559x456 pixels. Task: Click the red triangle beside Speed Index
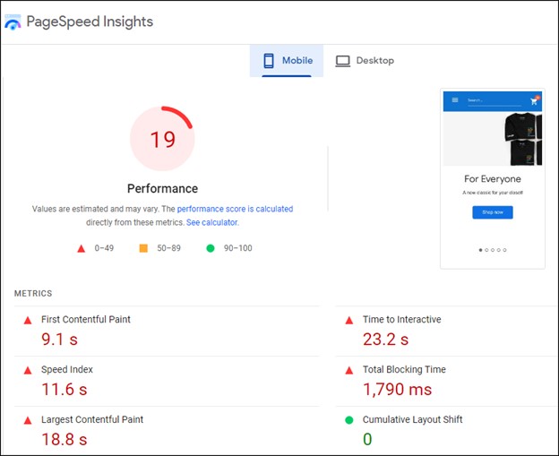(x=28, y=371)
